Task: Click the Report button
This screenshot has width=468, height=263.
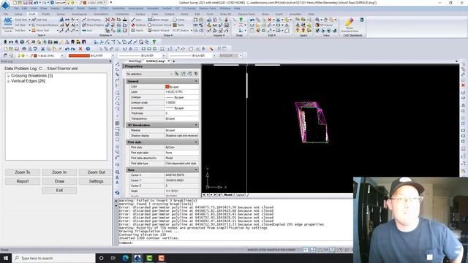Action: point(23,181)
